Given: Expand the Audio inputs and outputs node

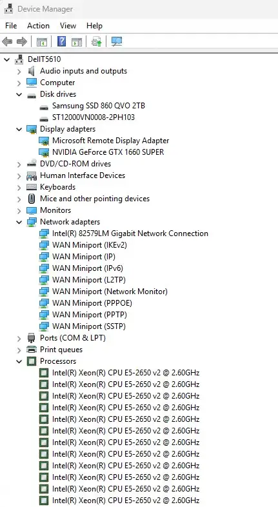Looking at the screenshot, I should click(19, 72).
